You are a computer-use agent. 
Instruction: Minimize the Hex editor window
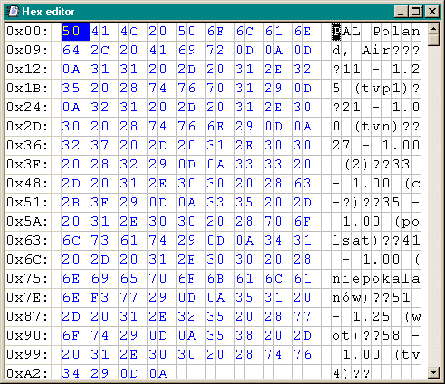coord(401,12)
